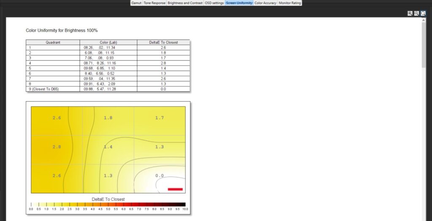Open the Gamut tab
Image resolution: width=432 pixels, height=221 pixels.
(136, 3)
